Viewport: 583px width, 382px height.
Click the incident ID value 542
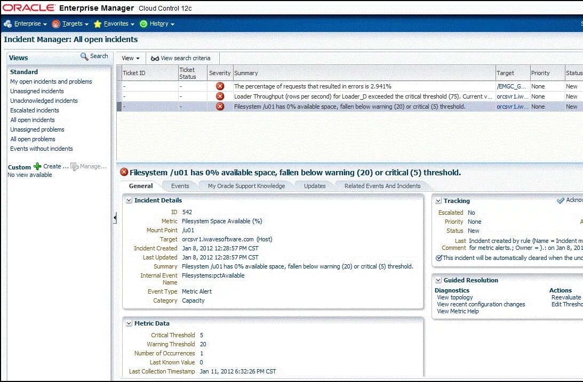click(187, 212)
